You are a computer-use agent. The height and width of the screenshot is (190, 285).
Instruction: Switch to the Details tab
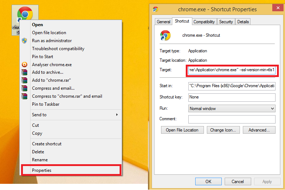pyautogui.click(x=243, y=22)
